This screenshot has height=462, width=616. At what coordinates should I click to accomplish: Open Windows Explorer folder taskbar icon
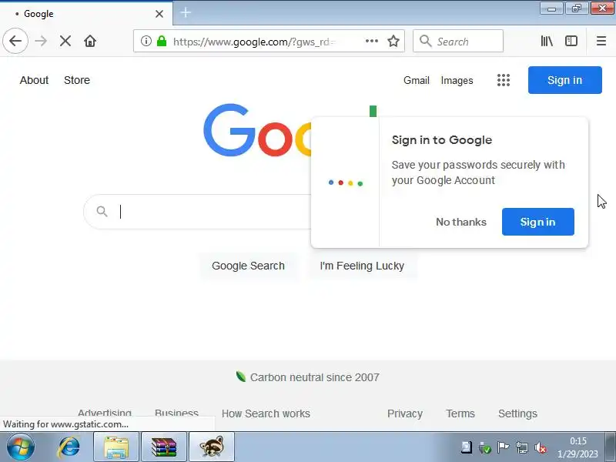tap(116, 447)
